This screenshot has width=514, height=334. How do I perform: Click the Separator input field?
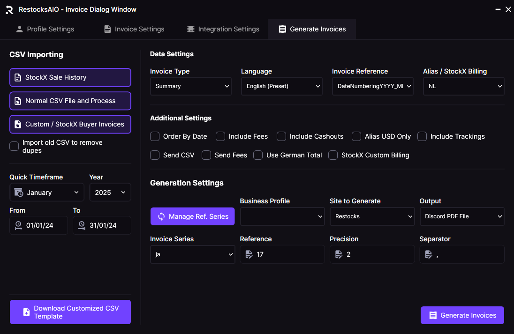pyautogui.click(x=462, y=254)
